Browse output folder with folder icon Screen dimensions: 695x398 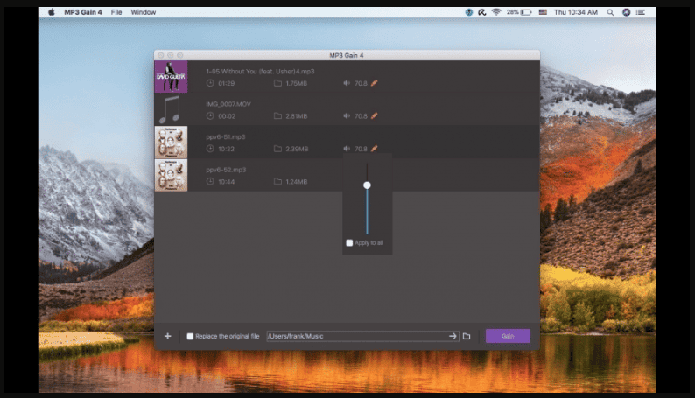point(467,336)
